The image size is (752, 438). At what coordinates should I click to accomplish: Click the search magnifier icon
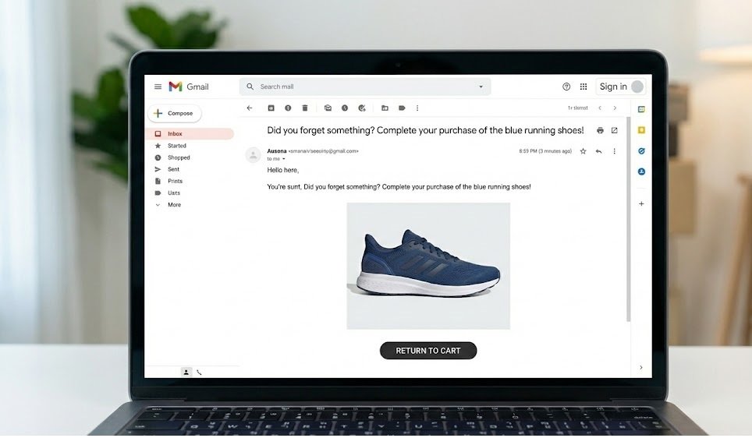[250, 87]
